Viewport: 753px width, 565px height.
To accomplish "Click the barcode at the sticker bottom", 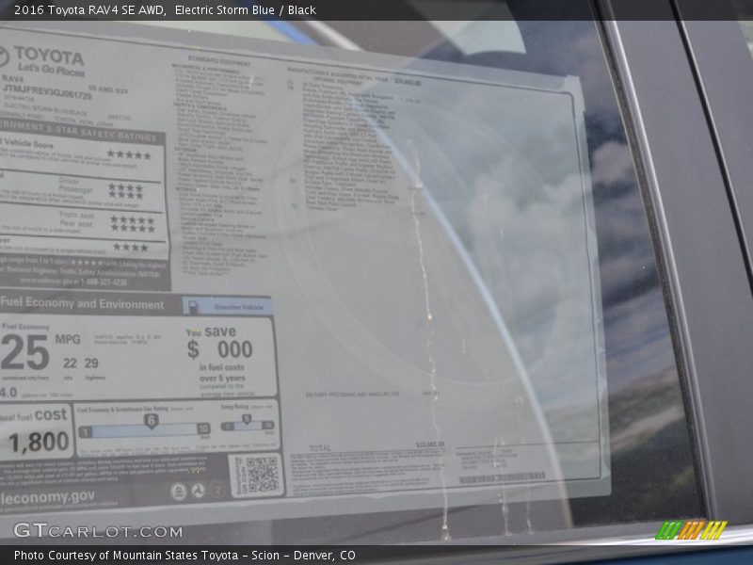I will click(x=502, y=477).
